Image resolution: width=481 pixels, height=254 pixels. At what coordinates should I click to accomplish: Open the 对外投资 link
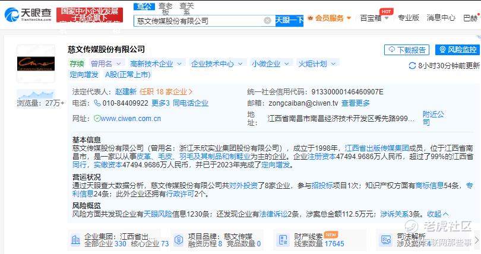point(243,186)
